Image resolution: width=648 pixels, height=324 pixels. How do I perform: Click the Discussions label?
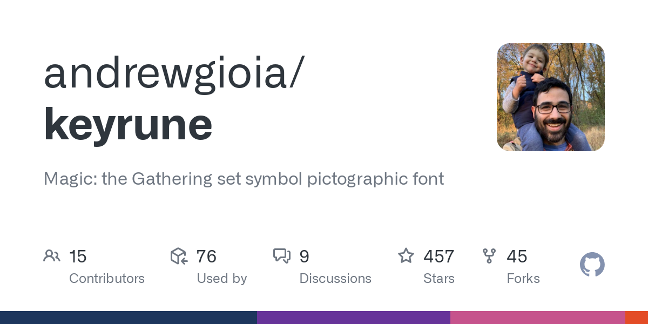335,279
